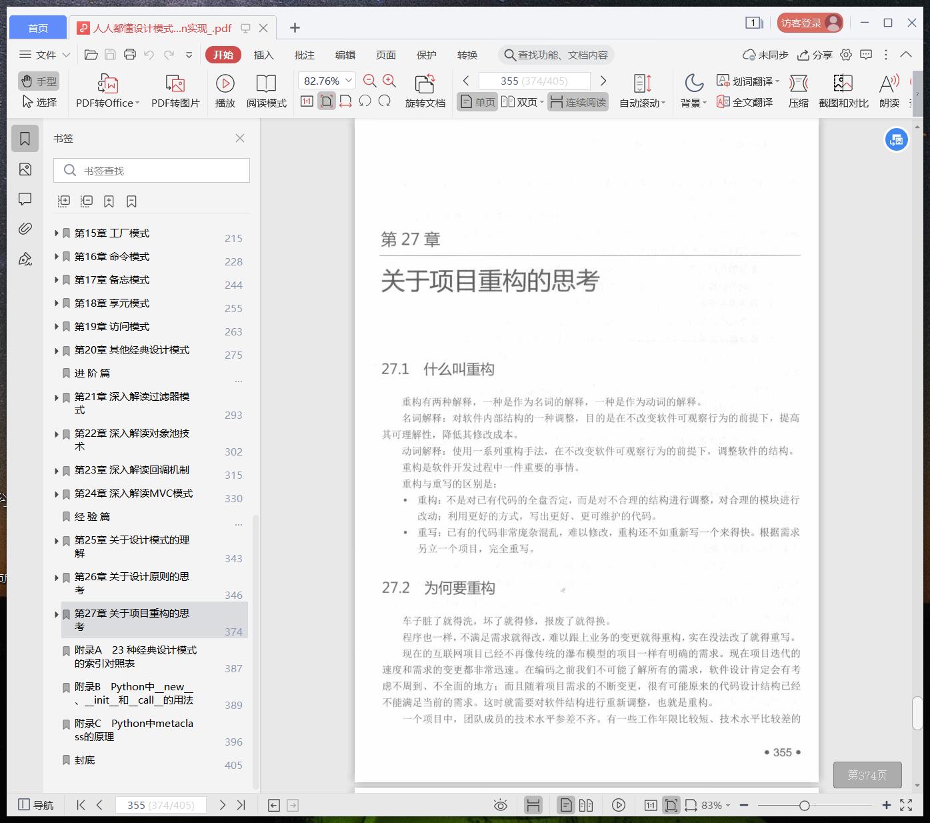Open the signature panel in sidebar
This screenshot has height=823, width=930.
[25, 259]
